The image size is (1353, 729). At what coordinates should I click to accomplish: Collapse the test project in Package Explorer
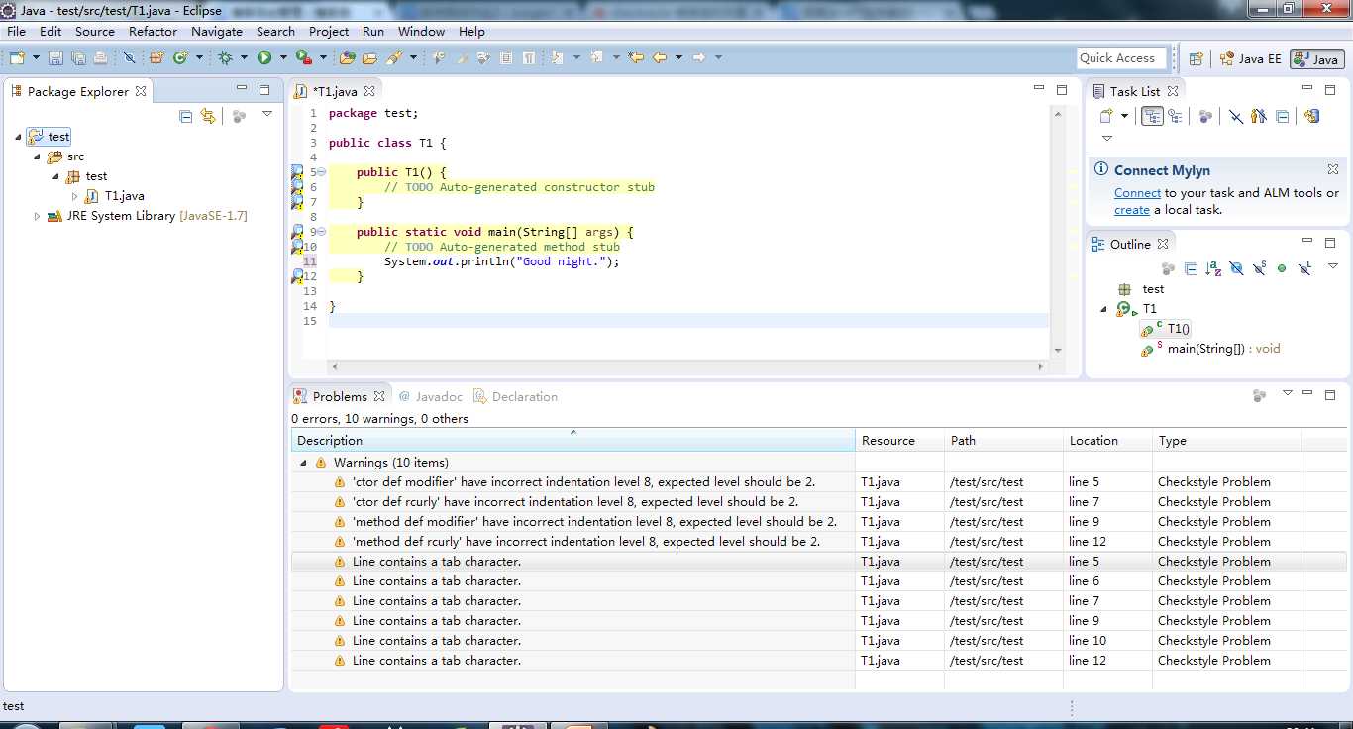pos(18,137)
